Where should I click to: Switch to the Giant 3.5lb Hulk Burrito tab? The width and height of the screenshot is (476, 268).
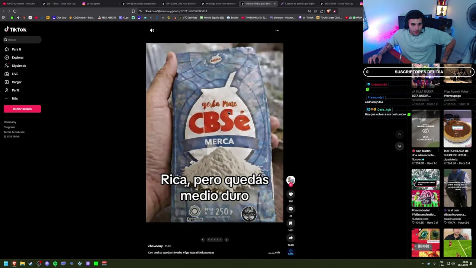[x=181, y=4]
